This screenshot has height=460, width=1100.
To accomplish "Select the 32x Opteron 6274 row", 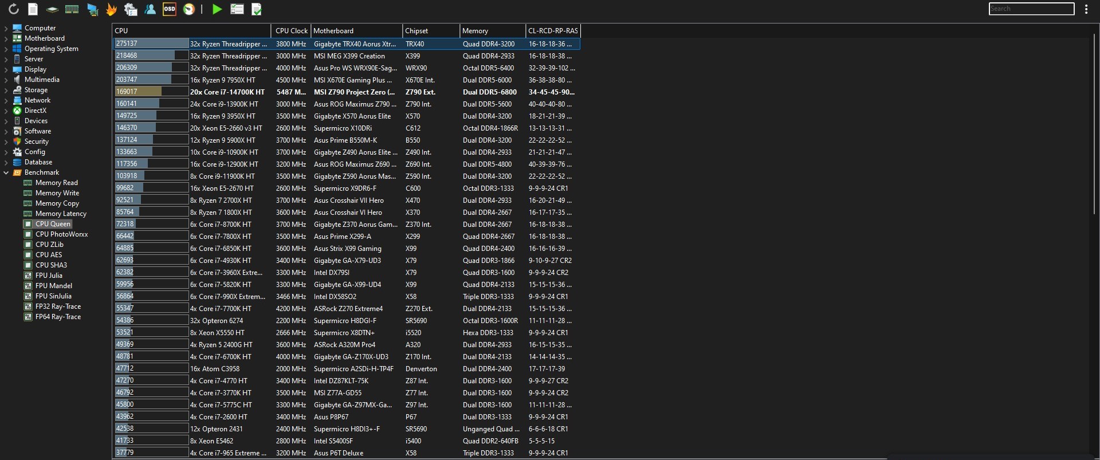I will 346,321.
